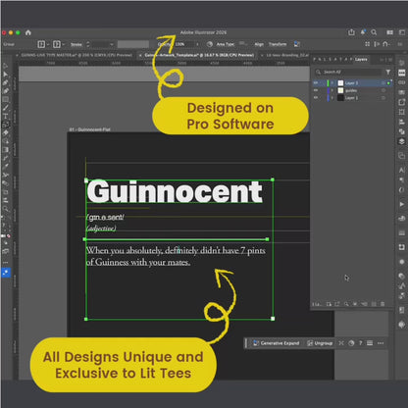408x408 pixels.
Task: Open the Share document icon
Action: 351,32
